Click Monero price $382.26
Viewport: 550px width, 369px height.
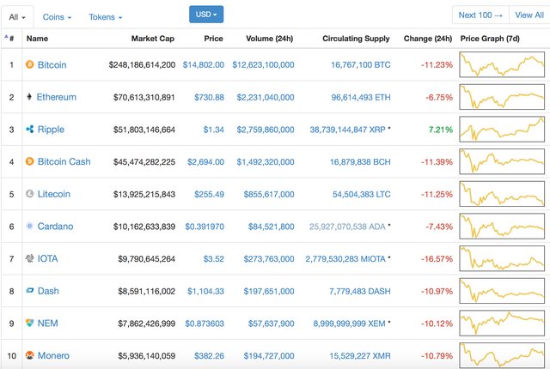[209, 356]
